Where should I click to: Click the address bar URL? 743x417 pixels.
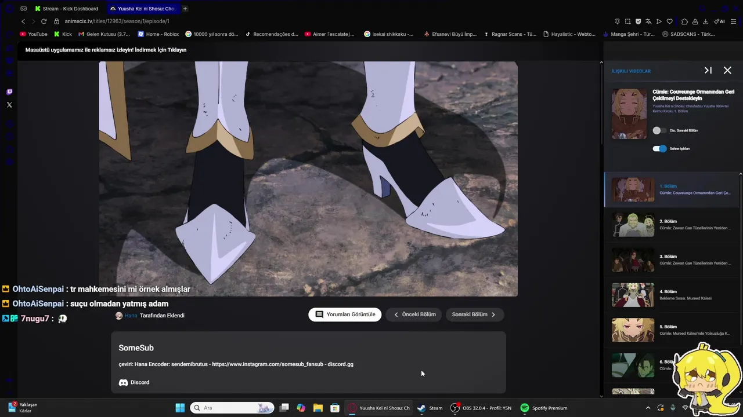click(117, 21)
